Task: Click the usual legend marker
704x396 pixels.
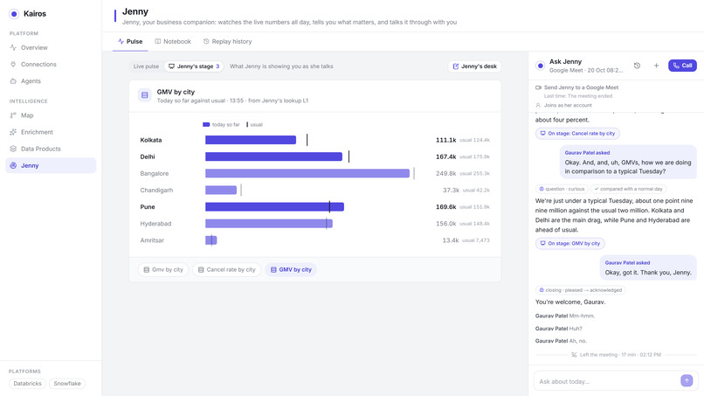Action: (247, 124)
